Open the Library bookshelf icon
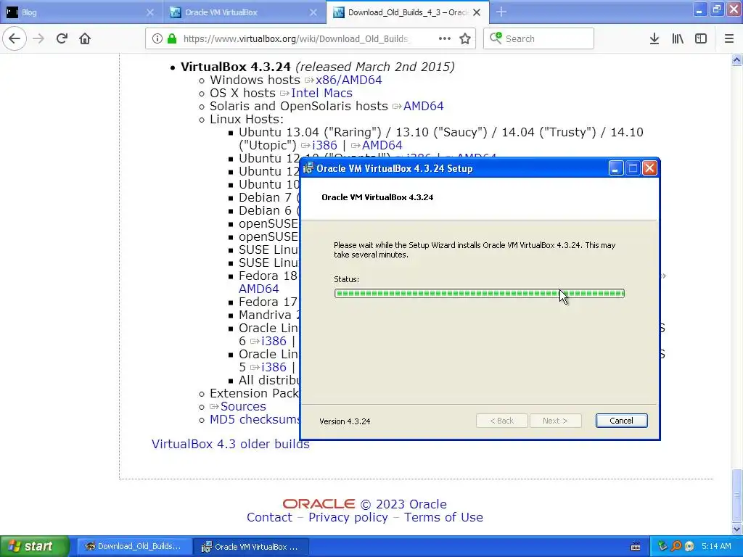743x557 pixels. 678,38
